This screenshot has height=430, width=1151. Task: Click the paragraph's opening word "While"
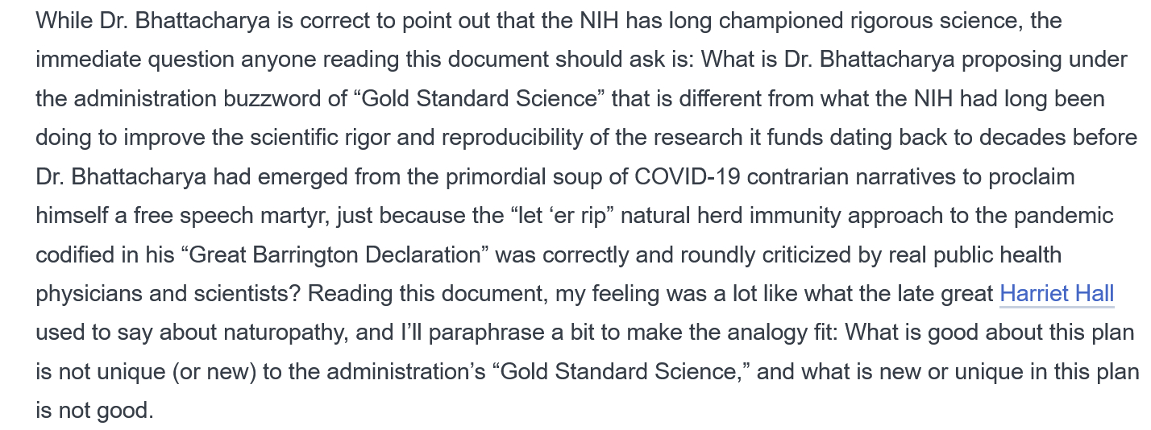point(58,20)
